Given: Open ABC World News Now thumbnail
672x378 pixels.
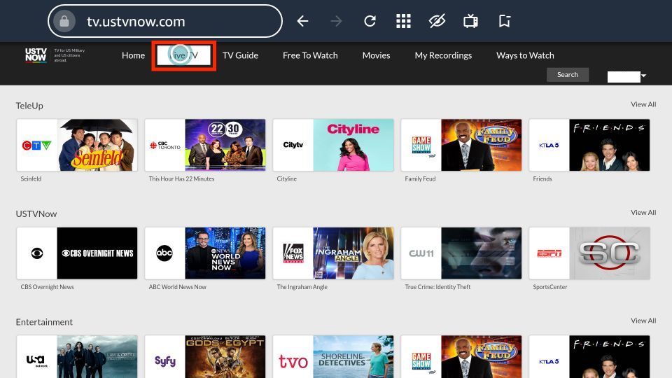Looking at the screenshot, I should (225, 253).
